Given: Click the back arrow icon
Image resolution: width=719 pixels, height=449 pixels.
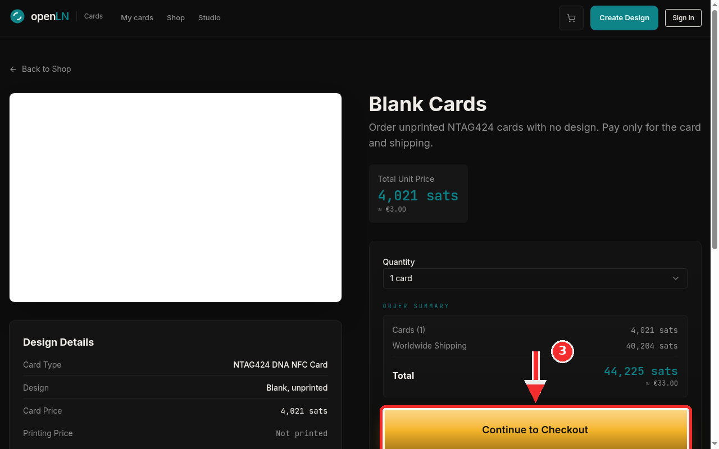Looking at the screenshot, I should coord(13,69).
